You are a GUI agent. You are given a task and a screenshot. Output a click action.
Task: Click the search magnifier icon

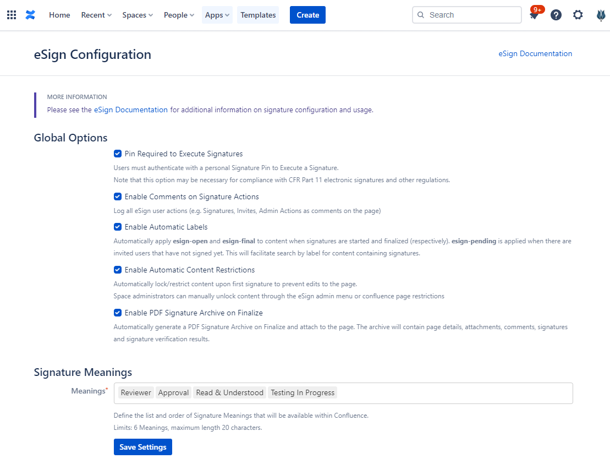tap(421, 15)
